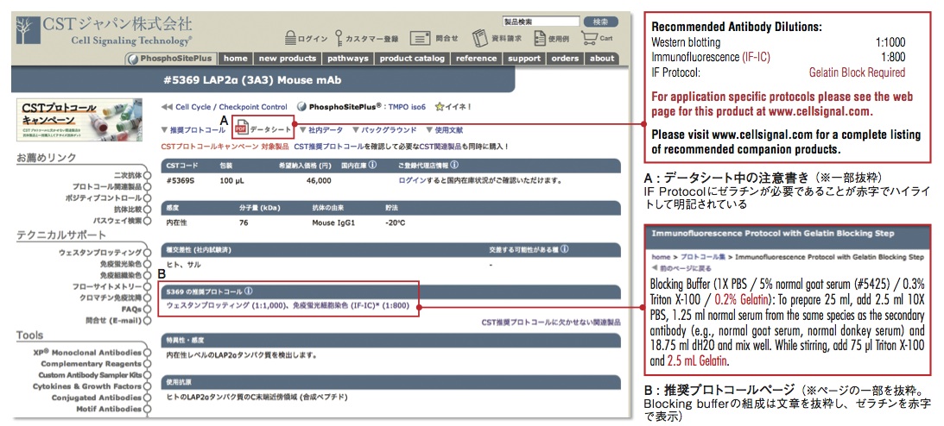This screenshot has height=426, width=944.
Task: Click info icon next to 5369の推奨プロトコール
Action: (249, 291)
